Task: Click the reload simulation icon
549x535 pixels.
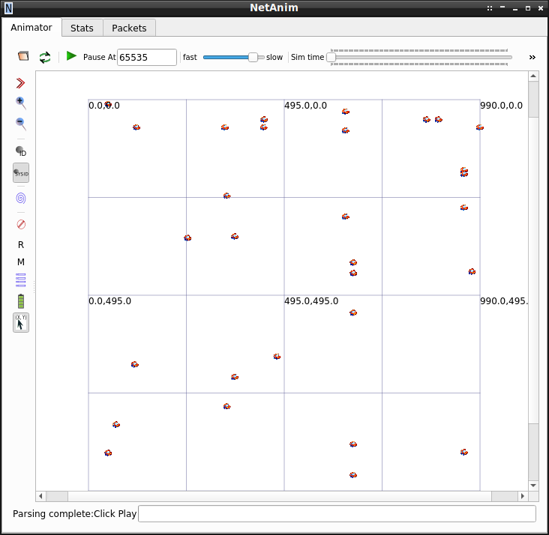Action: tap(45, 57)
